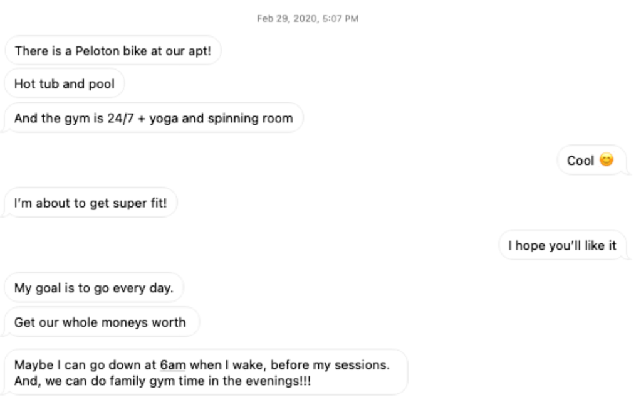
Task: Click the "I hope you'll like it" reply
Action: click(x=562, y=245)
